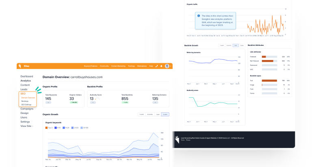Toggle the Top 3 keyword legend item

[x=49, y=127]
